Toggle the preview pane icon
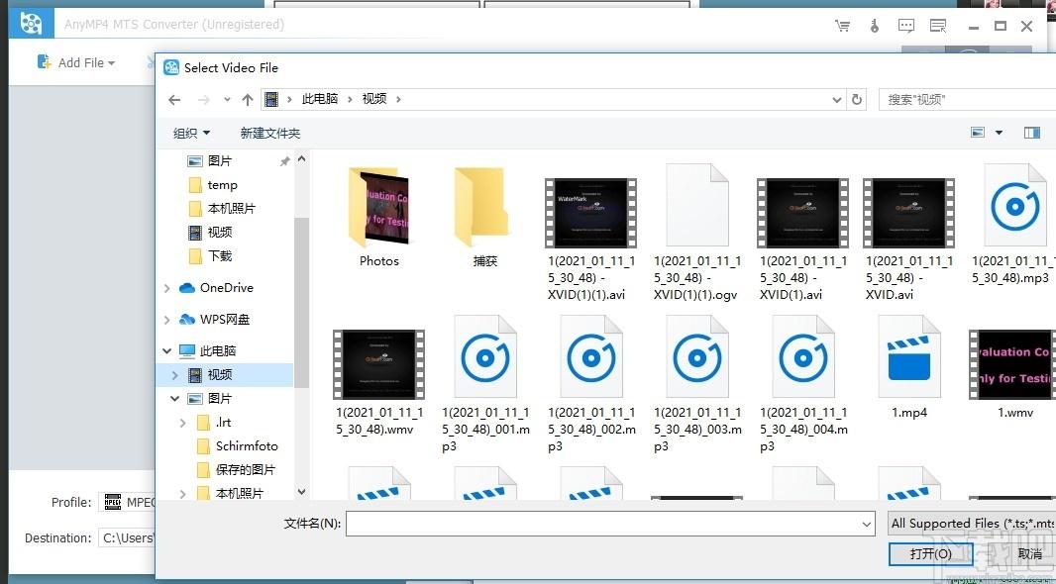Viewport: 1056px width, 584px height. coord(1032,133)
